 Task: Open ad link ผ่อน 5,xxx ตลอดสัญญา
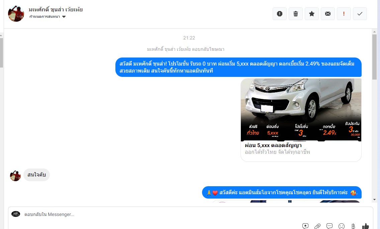coord(273,145)
